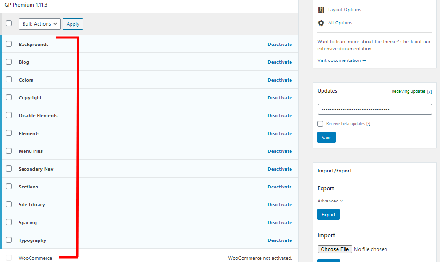Check the Colors module checkbox
This screenshot has width=440, height=262.
pyautogui.click(x=9, y=80)
